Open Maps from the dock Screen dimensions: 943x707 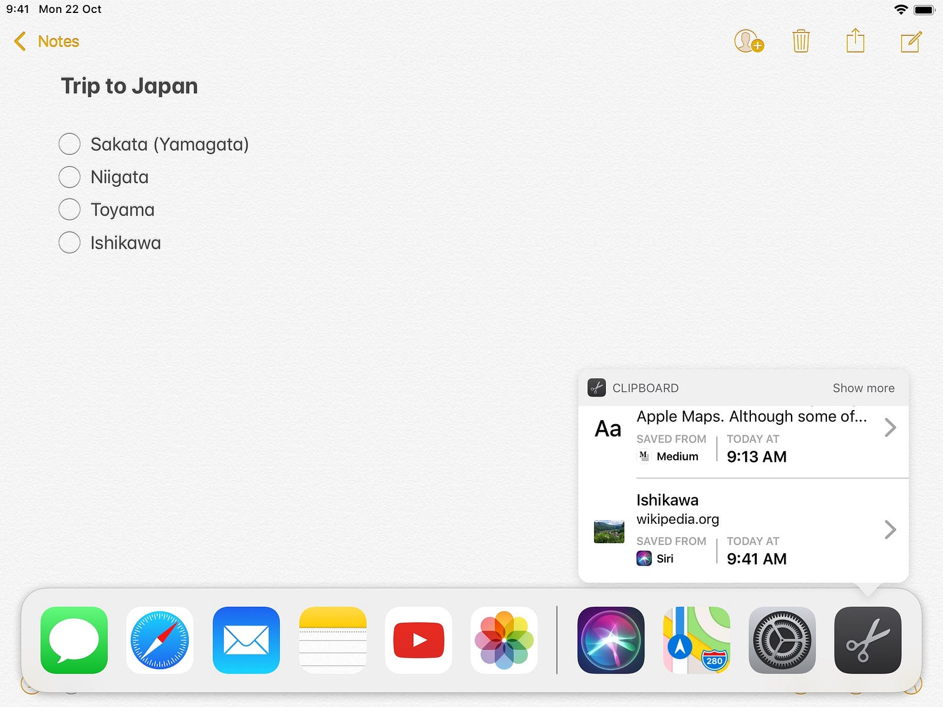tap(697, 640)
